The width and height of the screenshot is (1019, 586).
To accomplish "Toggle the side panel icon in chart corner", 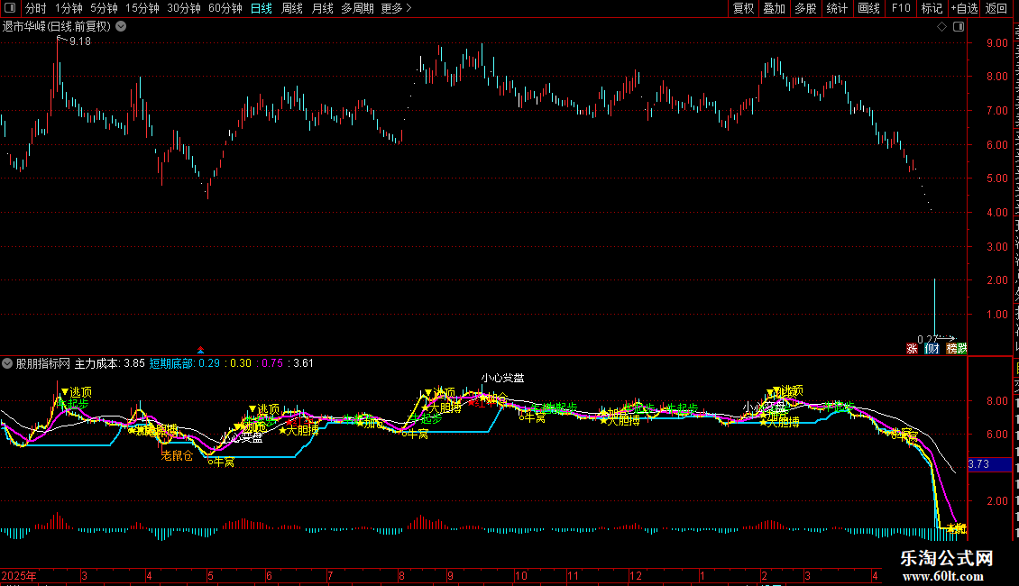I will click(x=959, y=27).
